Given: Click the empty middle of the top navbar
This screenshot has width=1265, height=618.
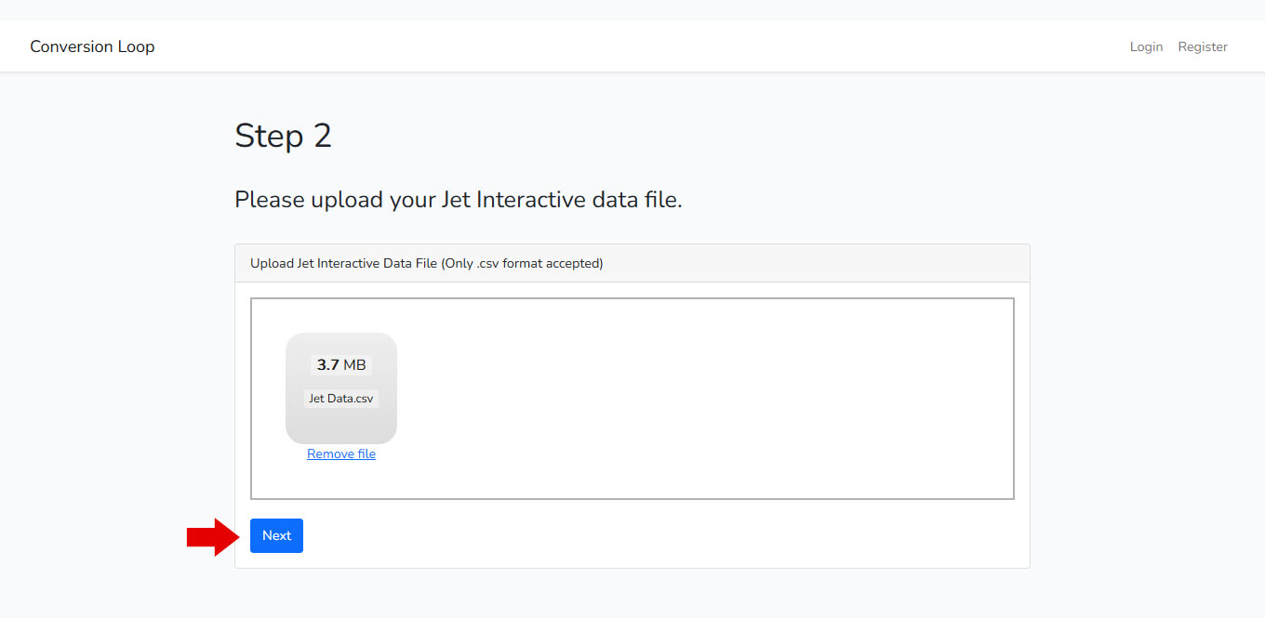Looking at the screenshot, I should (632, 46).
